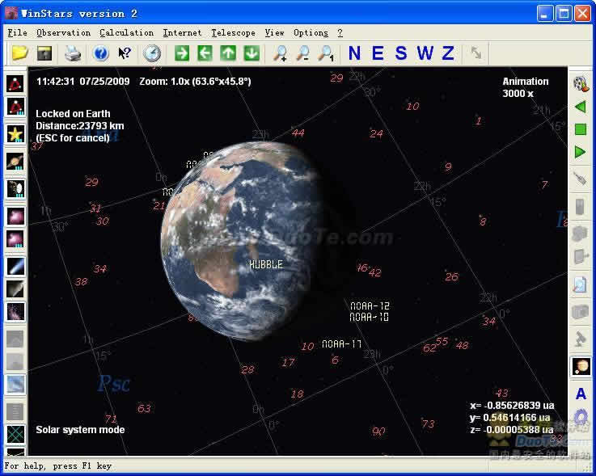The image size is (596, 476).
Task: Toggle the coordinate grid icon in left sidebar
Action: click(x=15, y=435)
